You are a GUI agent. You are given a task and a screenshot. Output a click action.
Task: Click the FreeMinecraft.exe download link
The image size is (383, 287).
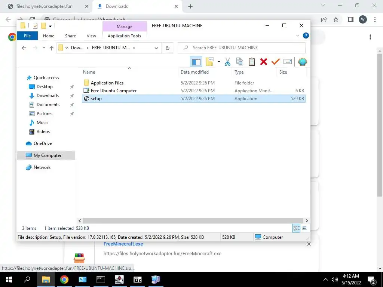pyautogui.click(x=123, y=244)
